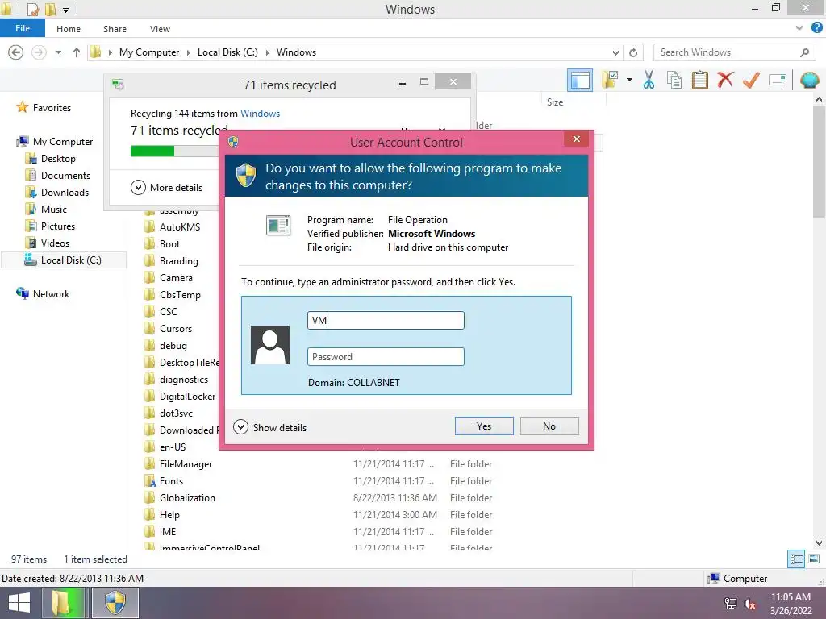Image resolution: width=826 pixels, height=619 pixels.
Task: Open the recent locations dropdown arrow
Action: pyautogui.click(x=58, y=52)
